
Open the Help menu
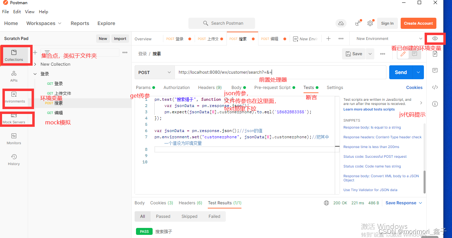point(43,11)
